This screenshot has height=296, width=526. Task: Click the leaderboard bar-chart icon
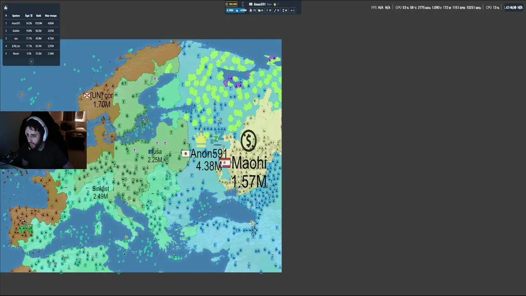(x=6, y=7)
